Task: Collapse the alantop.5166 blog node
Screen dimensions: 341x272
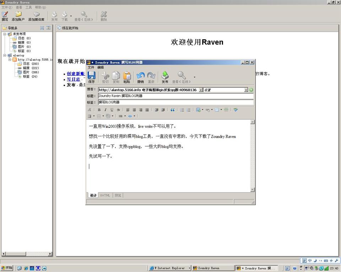Action: tap(10, 59)
